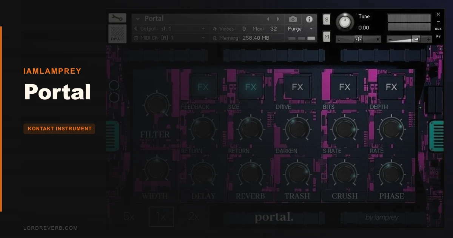Show the AUX sends panel
The image size is (453, 238).
pyautogui.click(x=438, y=29)
